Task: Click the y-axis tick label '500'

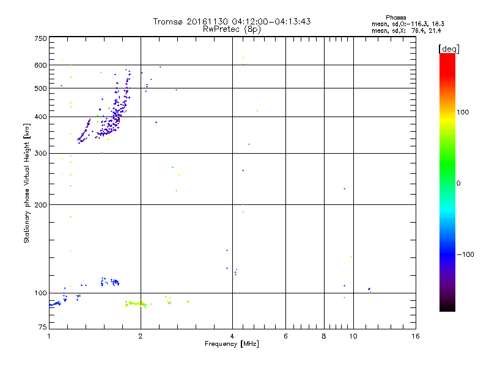Action: coord(41,88)
